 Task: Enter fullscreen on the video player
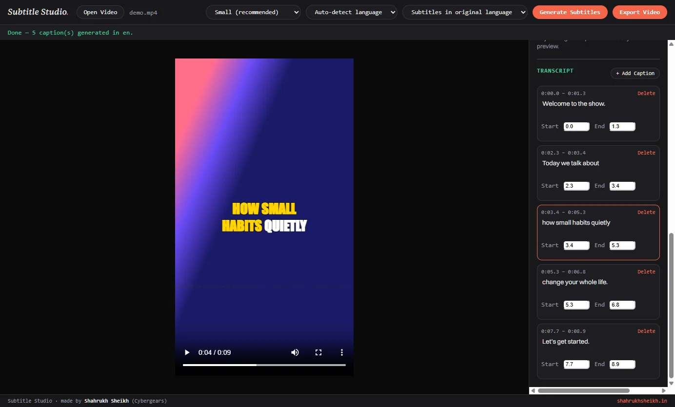tap(318, 352)
